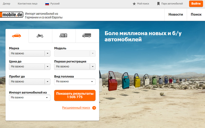Click the Russian flag language icon
This screenshot has width=205, height=128.
(x=47, y=4)
